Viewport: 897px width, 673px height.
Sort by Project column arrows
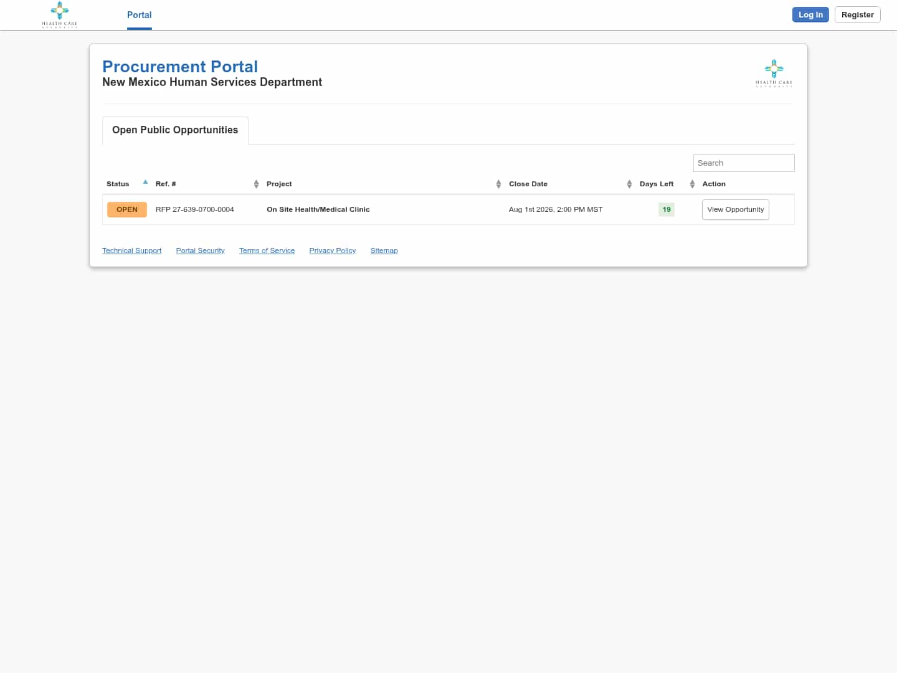pyautogui.click(x=498, y=184)
